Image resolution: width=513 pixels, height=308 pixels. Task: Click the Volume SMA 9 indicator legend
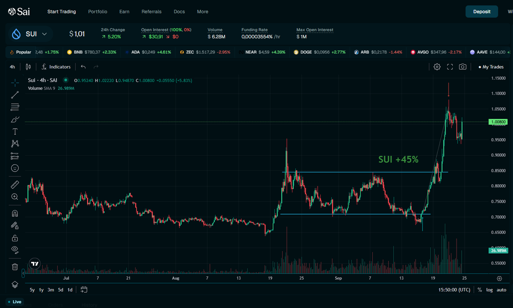click(x=51, y=88)
